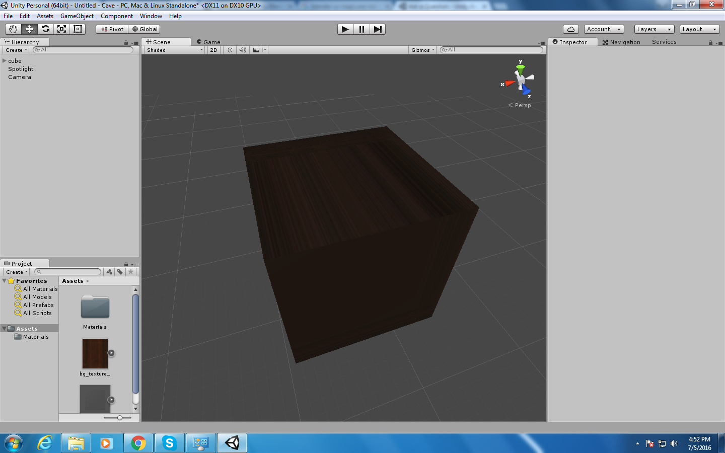
Task: Expand the cube object in Hierarchy
Action: 5,61
